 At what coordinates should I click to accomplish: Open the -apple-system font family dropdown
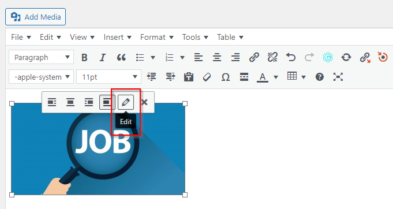click(x=42, y=77)
